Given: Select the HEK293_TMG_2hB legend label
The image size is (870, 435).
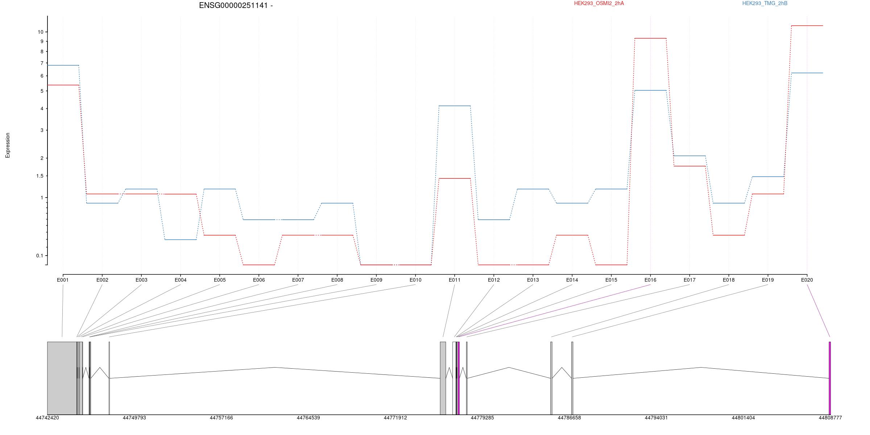Looking at the screenshot, I should [x=765, y=3].
